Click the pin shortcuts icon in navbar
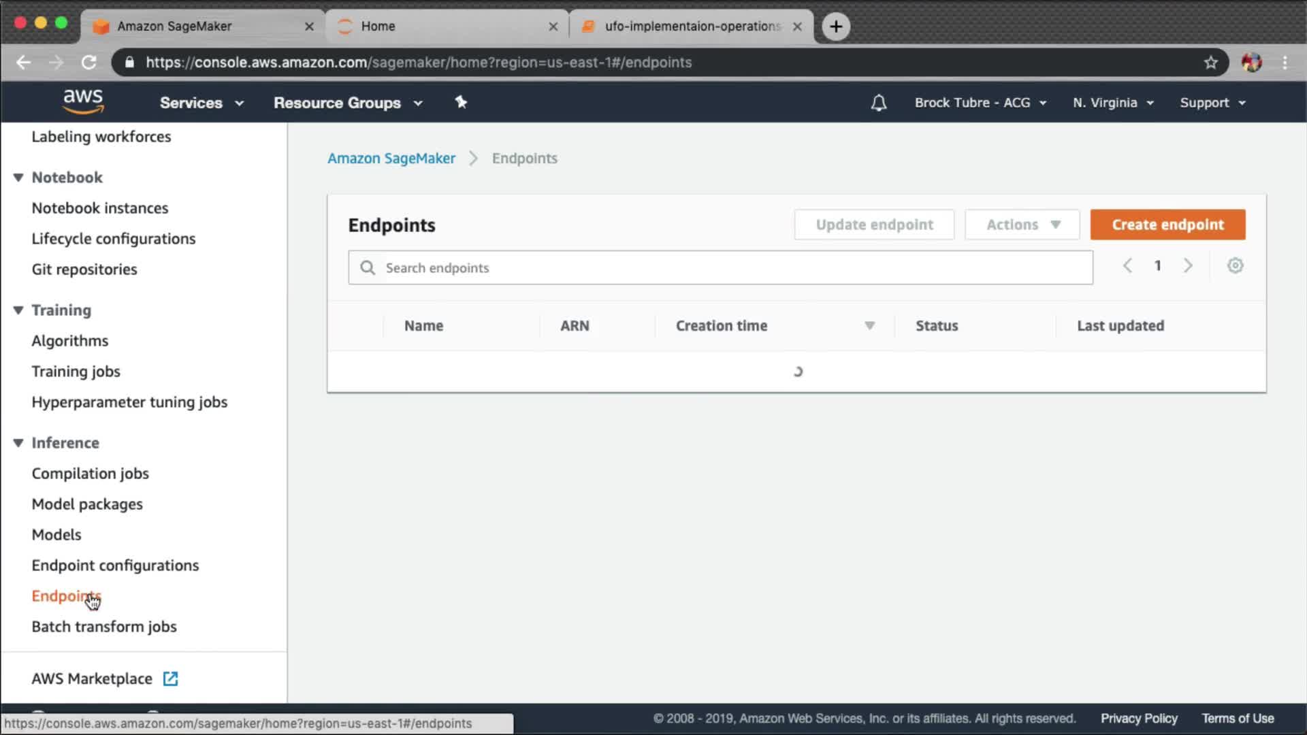This screenshot has width=1307, height=735. (461, 102)
